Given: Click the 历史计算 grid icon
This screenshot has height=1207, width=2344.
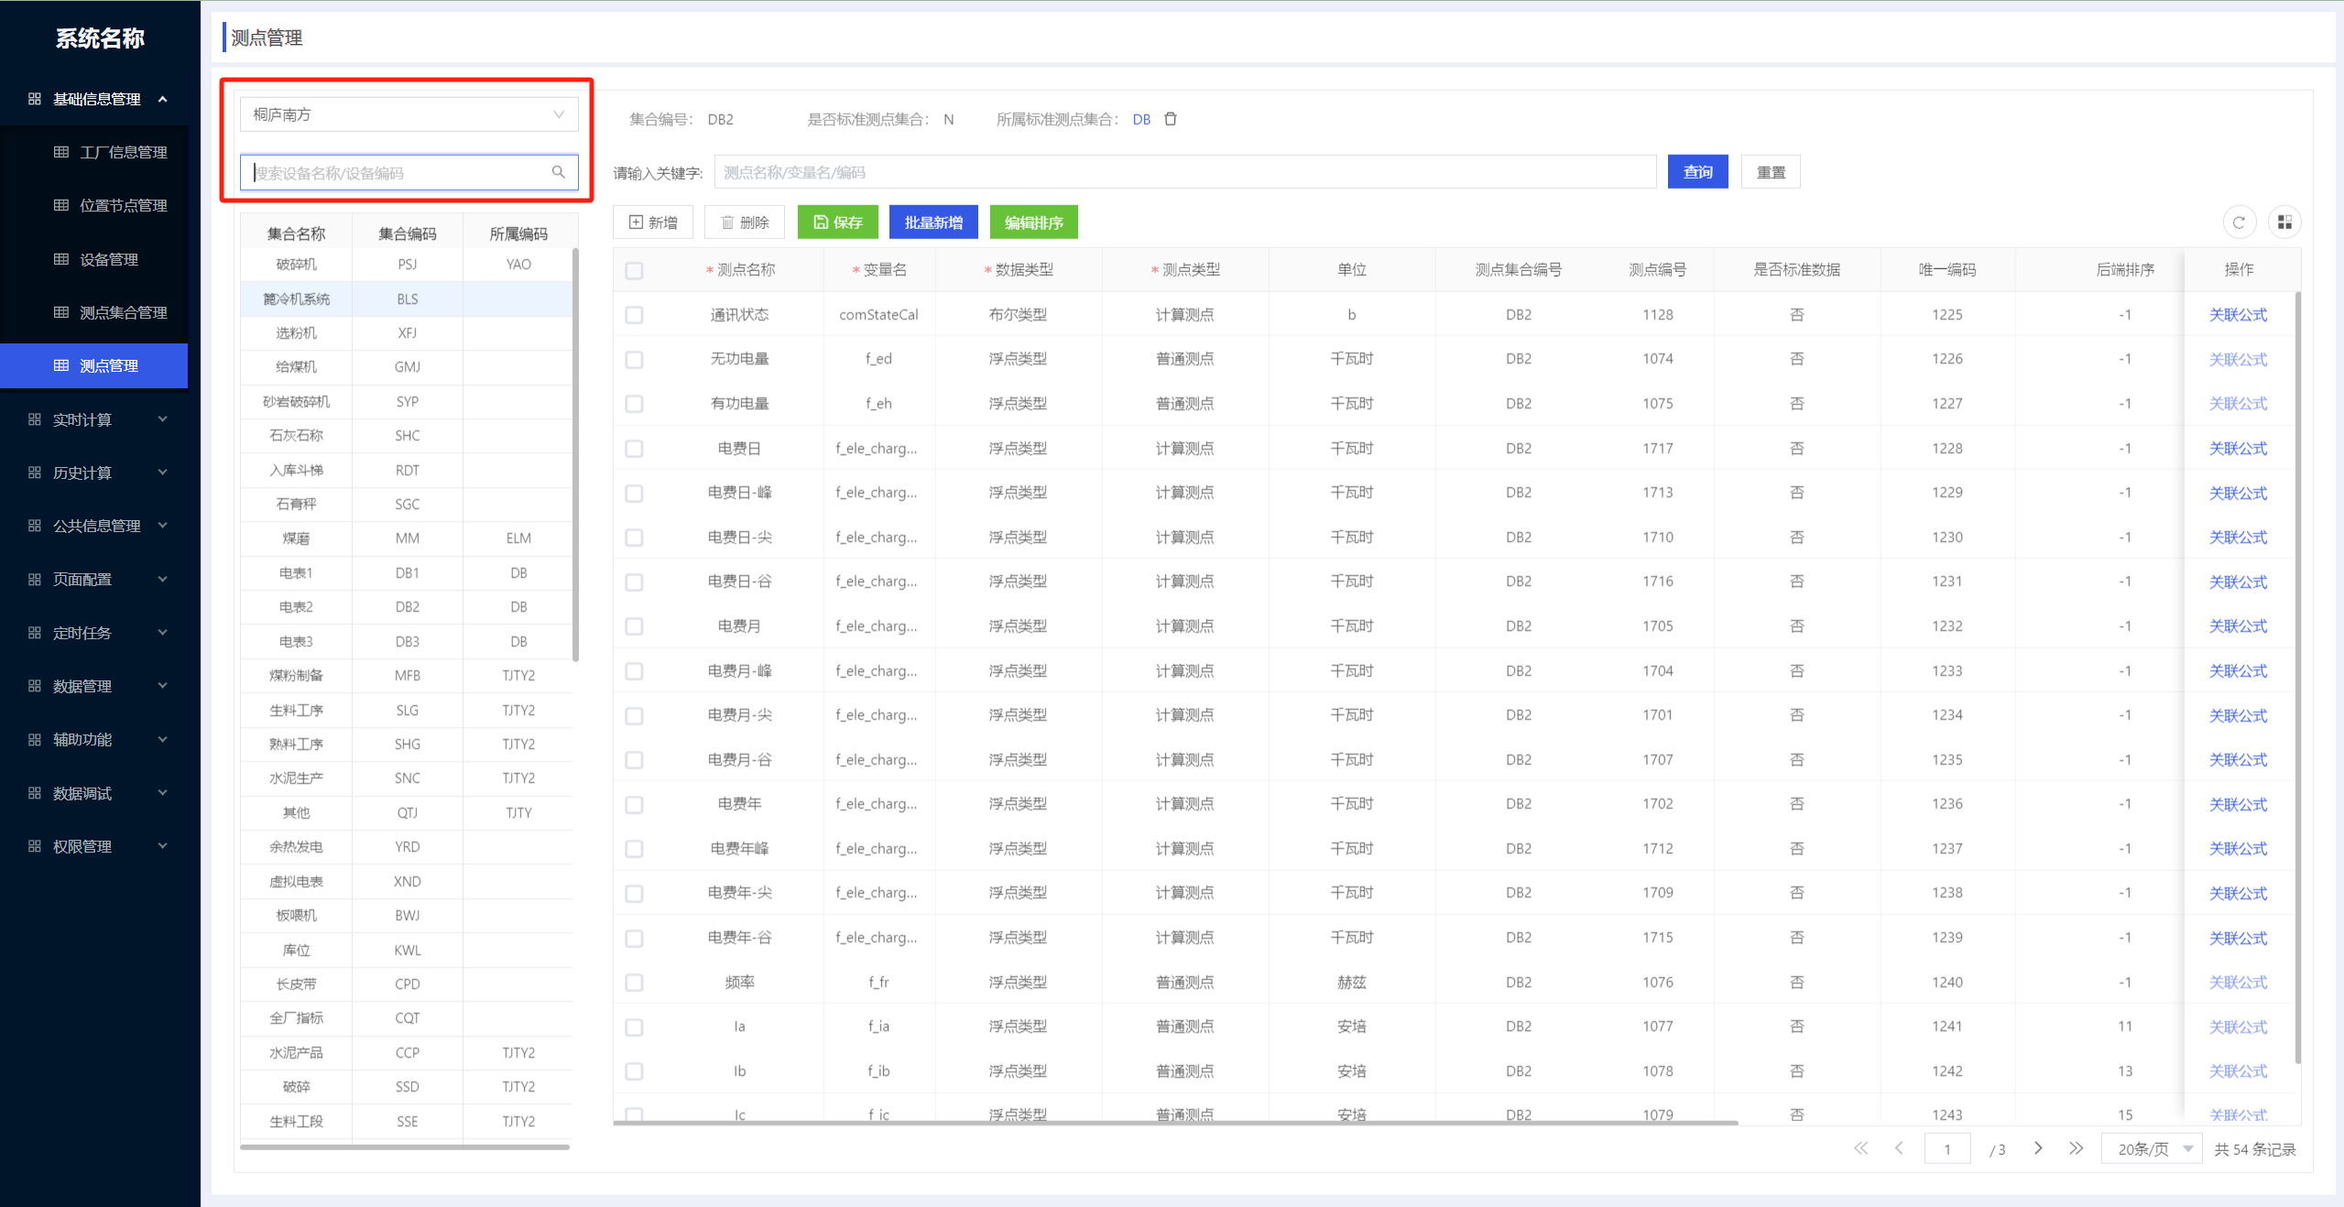Looking at the screenshot, I should pos(35,473).
